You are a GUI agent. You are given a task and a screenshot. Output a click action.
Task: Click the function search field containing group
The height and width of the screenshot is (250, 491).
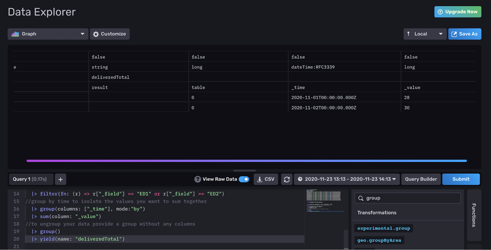pyautogui.click(x=408, y=198)
